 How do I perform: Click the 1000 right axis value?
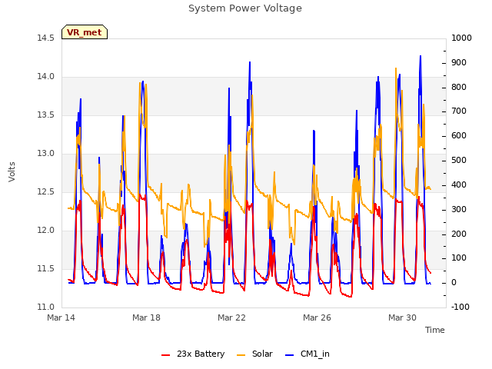(461, 38)
